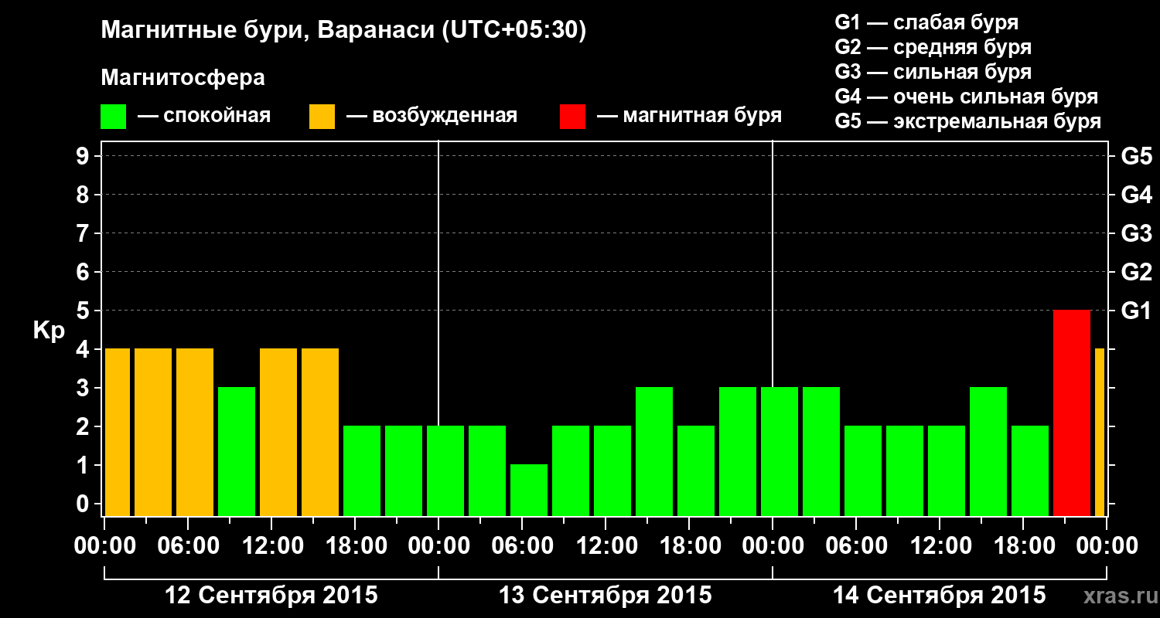Click the '14 Сентября 2015' date label
The width and height of the screenshot is (1160, 618).
point(940,596)
